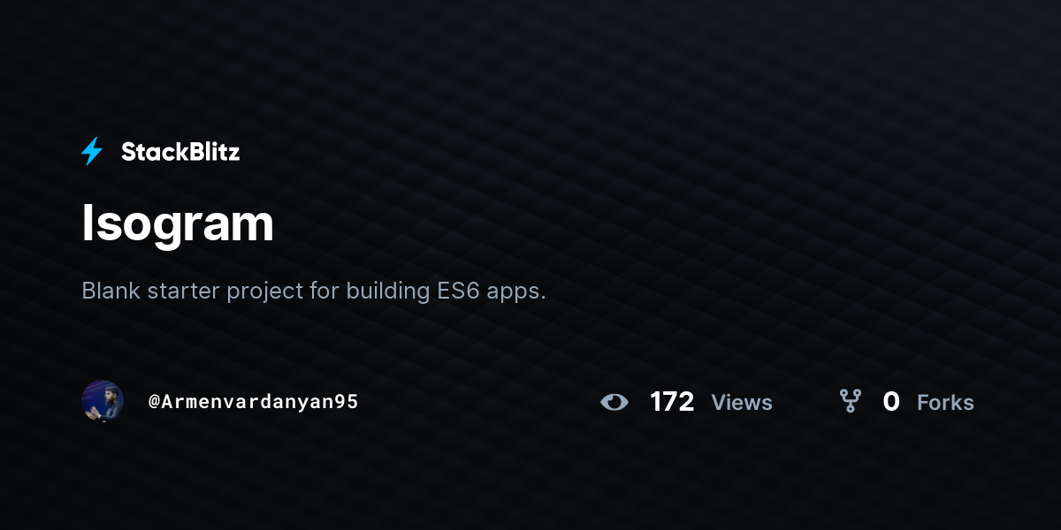Click the eye icon beside 172
Image resolution: width=1061 pixels, height=530 pixels.
click(x=614, y=402)
